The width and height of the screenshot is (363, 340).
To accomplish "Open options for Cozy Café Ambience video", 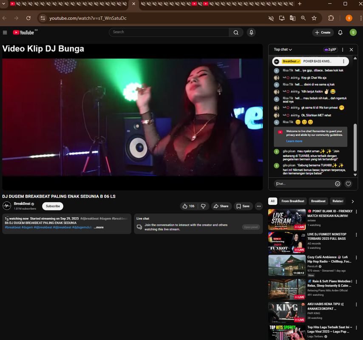I will (356, 258).
